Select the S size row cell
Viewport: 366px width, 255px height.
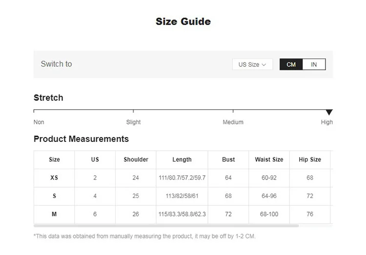54,196
